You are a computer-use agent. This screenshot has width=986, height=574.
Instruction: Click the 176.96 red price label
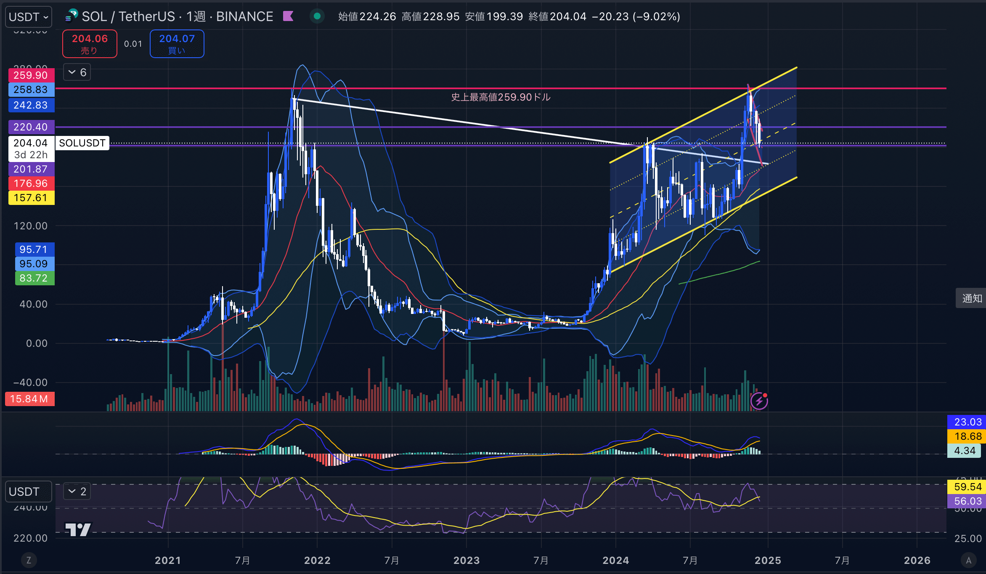click(x=31, y=183)
